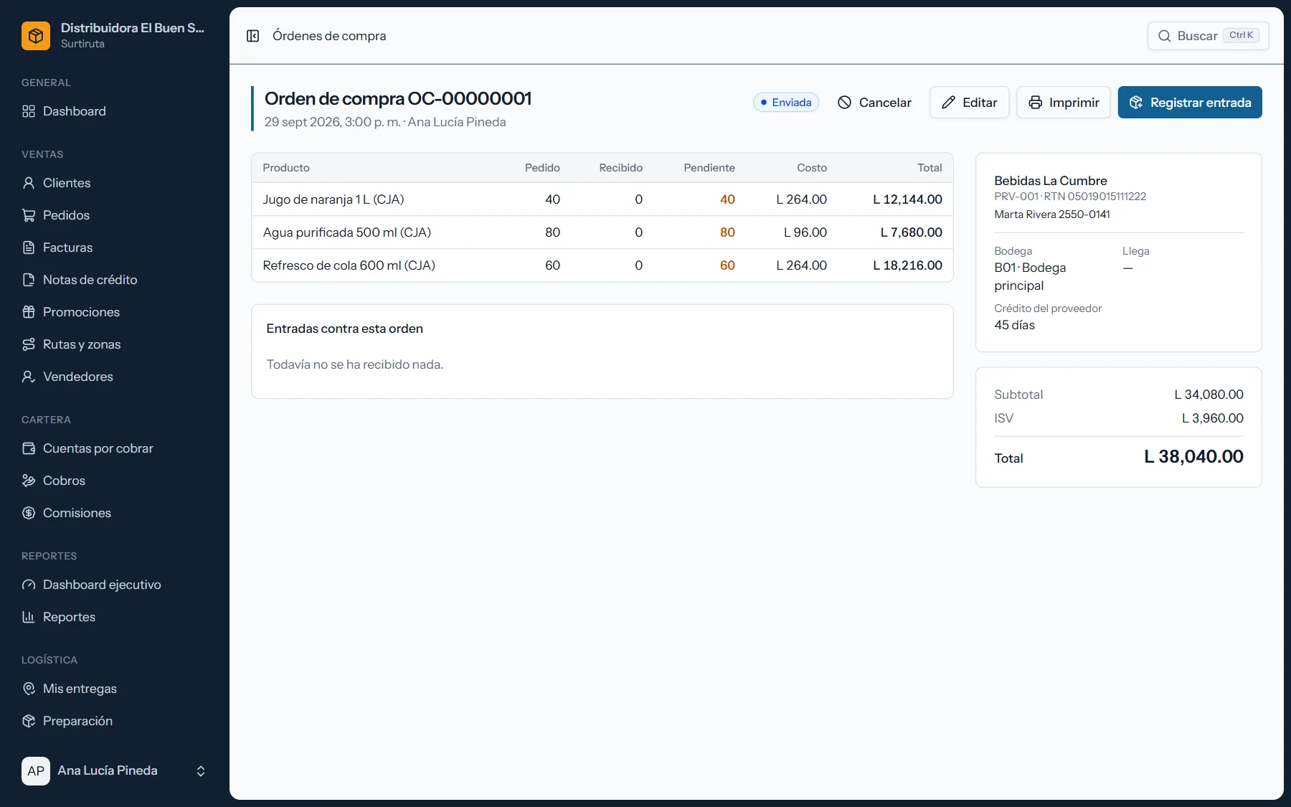Open the Preparación box icon
The width and height of the screenshot is (1291, 807).
pos(29,721)
